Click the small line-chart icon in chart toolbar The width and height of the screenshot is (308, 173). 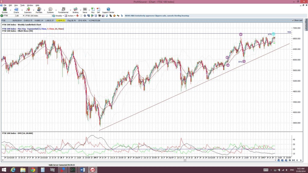tap(103, 16)
